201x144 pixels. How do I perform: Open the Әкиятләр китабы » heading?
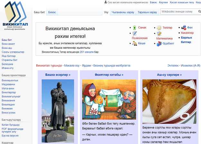(109, 75)
